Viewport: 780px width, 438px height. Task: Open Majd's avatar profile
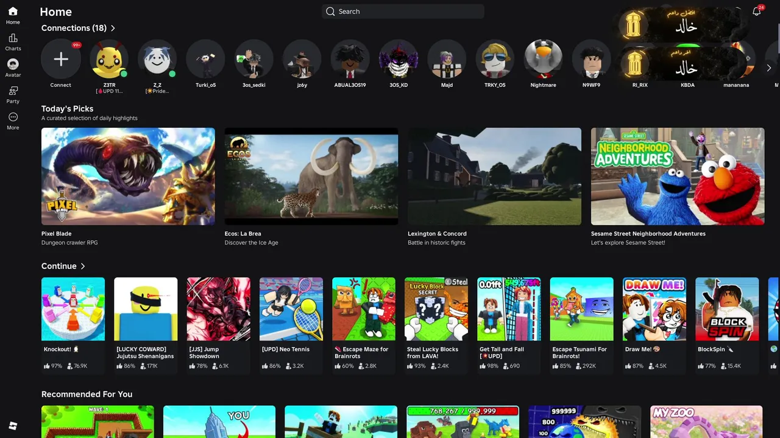pos(447,59)
